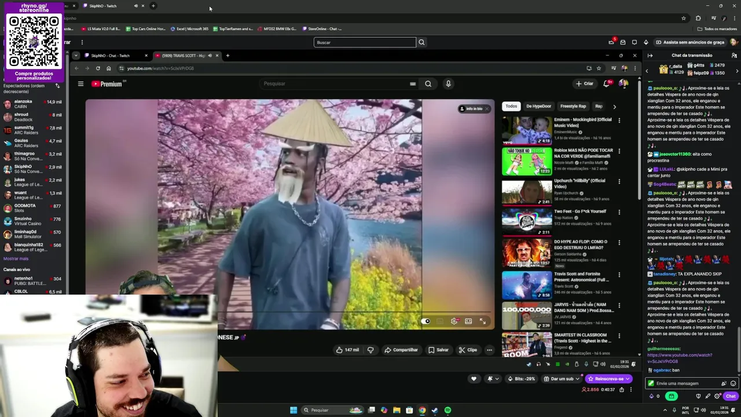Screen dimensions: 741x417
Task: Click the YouTube Criar button
Action: (x=585, y=83)
